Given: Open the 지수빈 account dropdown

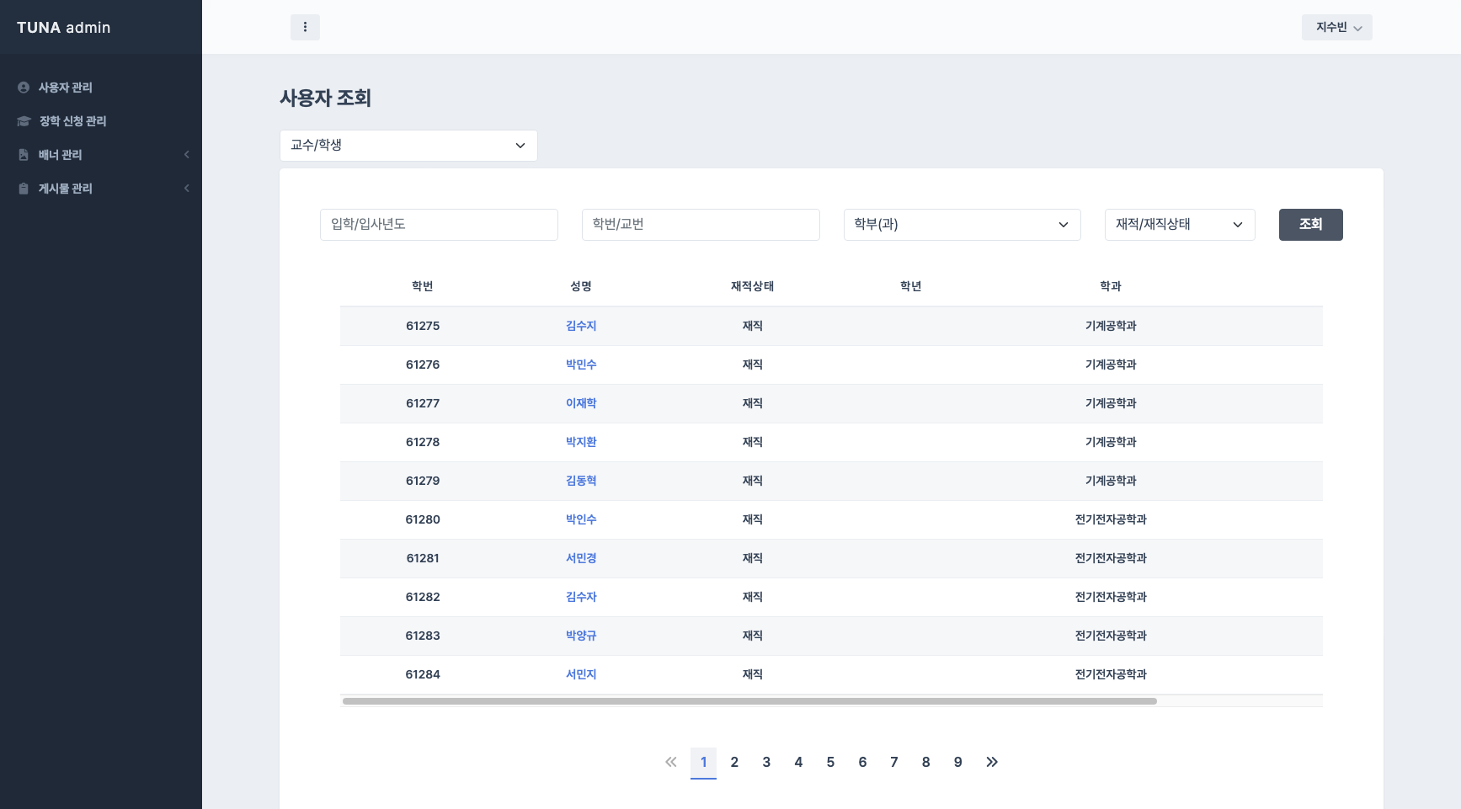Looking at the screenshot, I should (x=1337, y=27).
